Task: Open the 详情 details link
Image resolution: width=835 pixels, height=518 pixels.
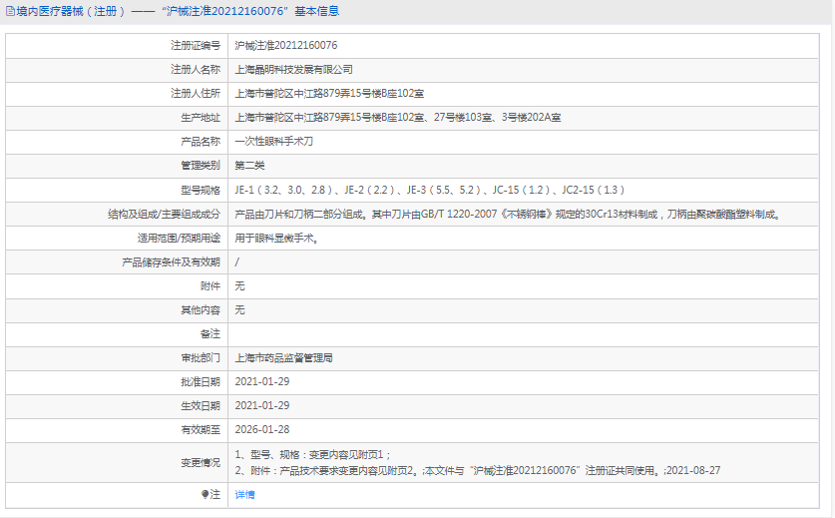Action: coord(244,495)
